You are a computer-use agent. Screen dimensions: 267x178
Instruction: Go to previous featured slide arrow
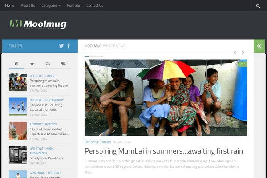click(x=235, y=53)
